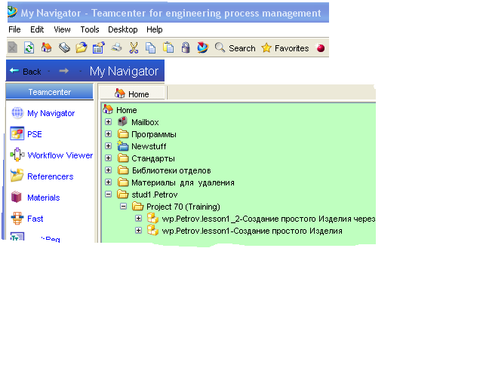Open Referencers from the sidebar
This screenshot has height=386, width=483.
coord(51,176)
